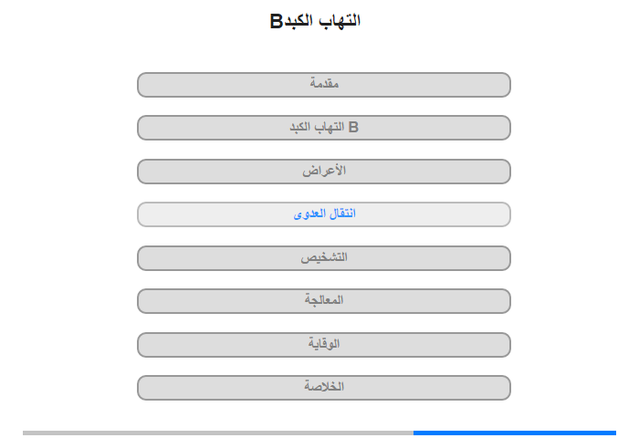
Task: Open the مقدمة (Introduction) section
Action: tap(323, 85)
